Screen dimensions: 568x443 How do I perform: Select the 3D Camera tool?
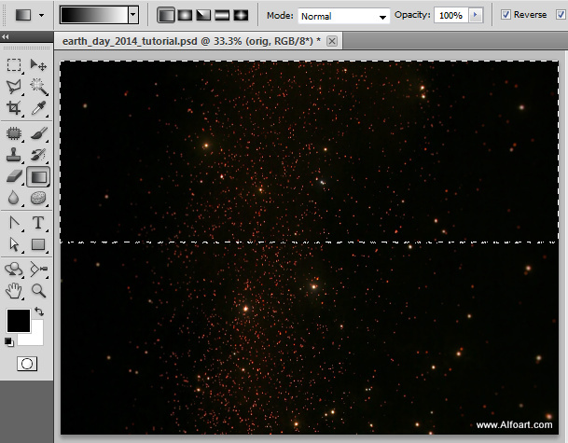click(38, 270)
